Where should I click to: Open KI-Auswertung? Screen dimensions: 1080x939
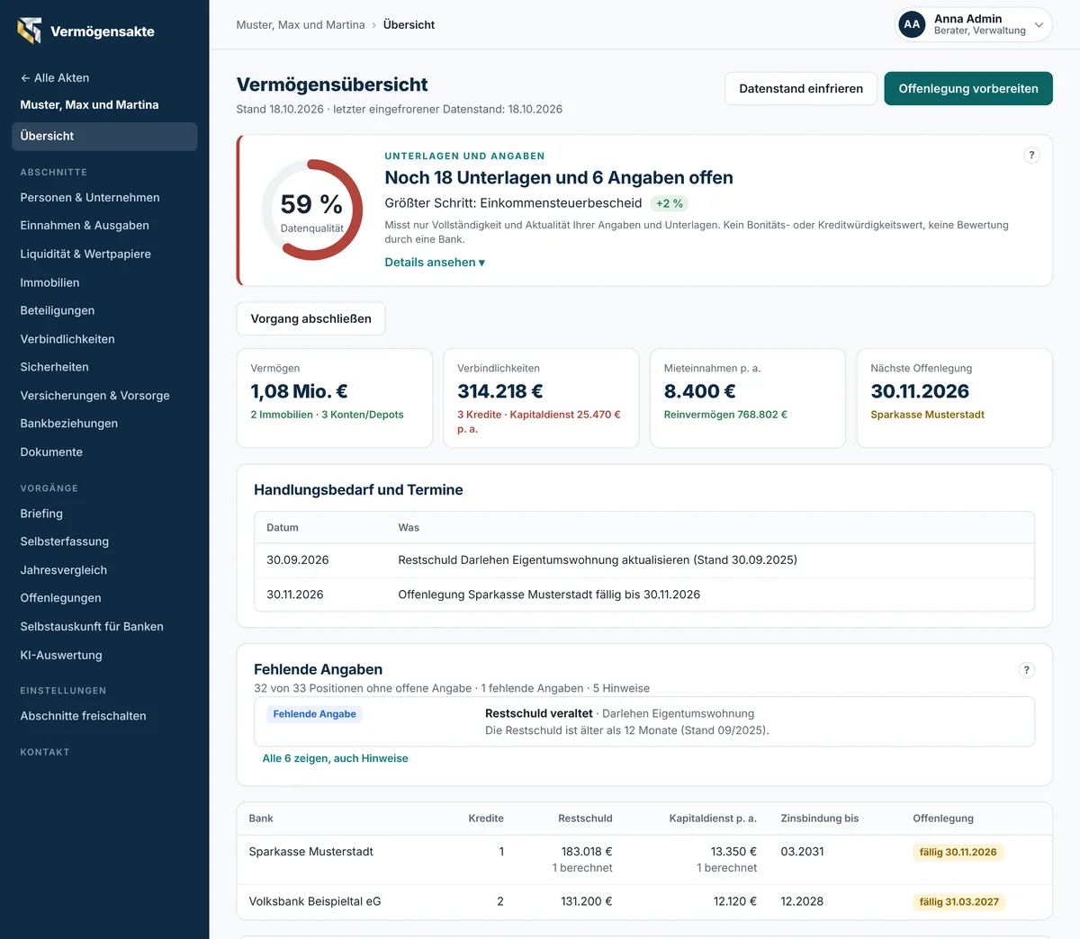click(x=61, y=656)
